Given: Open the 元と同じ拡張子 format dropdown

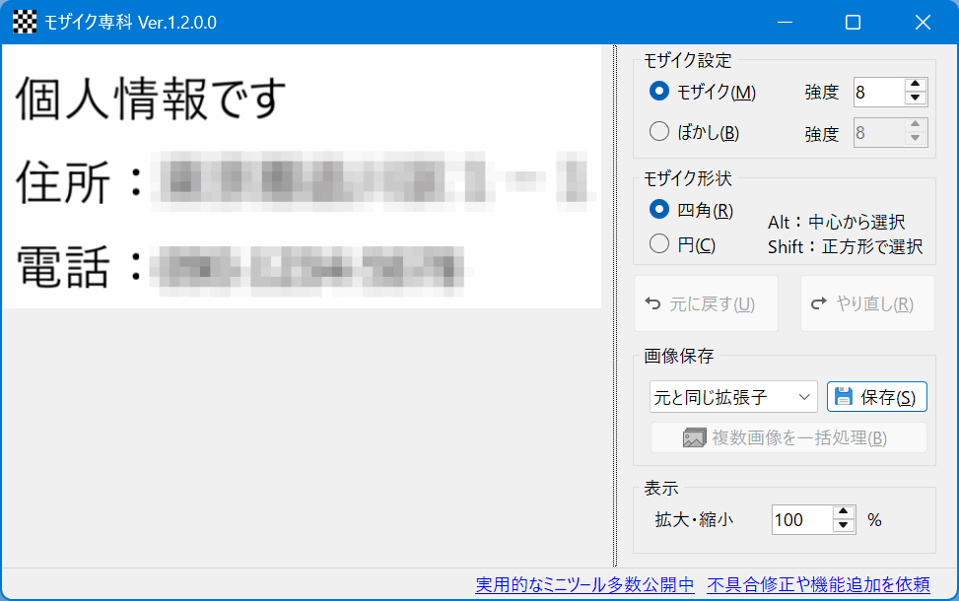Looking at the screenshot, I should 733,397.
